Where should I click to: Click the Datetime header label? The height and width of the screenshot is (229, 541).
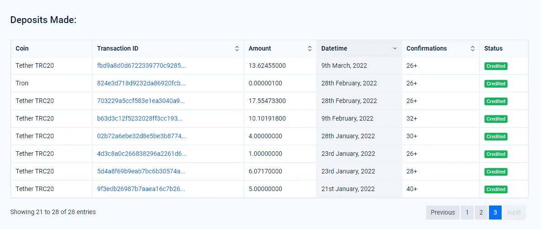tap(334, 48)
